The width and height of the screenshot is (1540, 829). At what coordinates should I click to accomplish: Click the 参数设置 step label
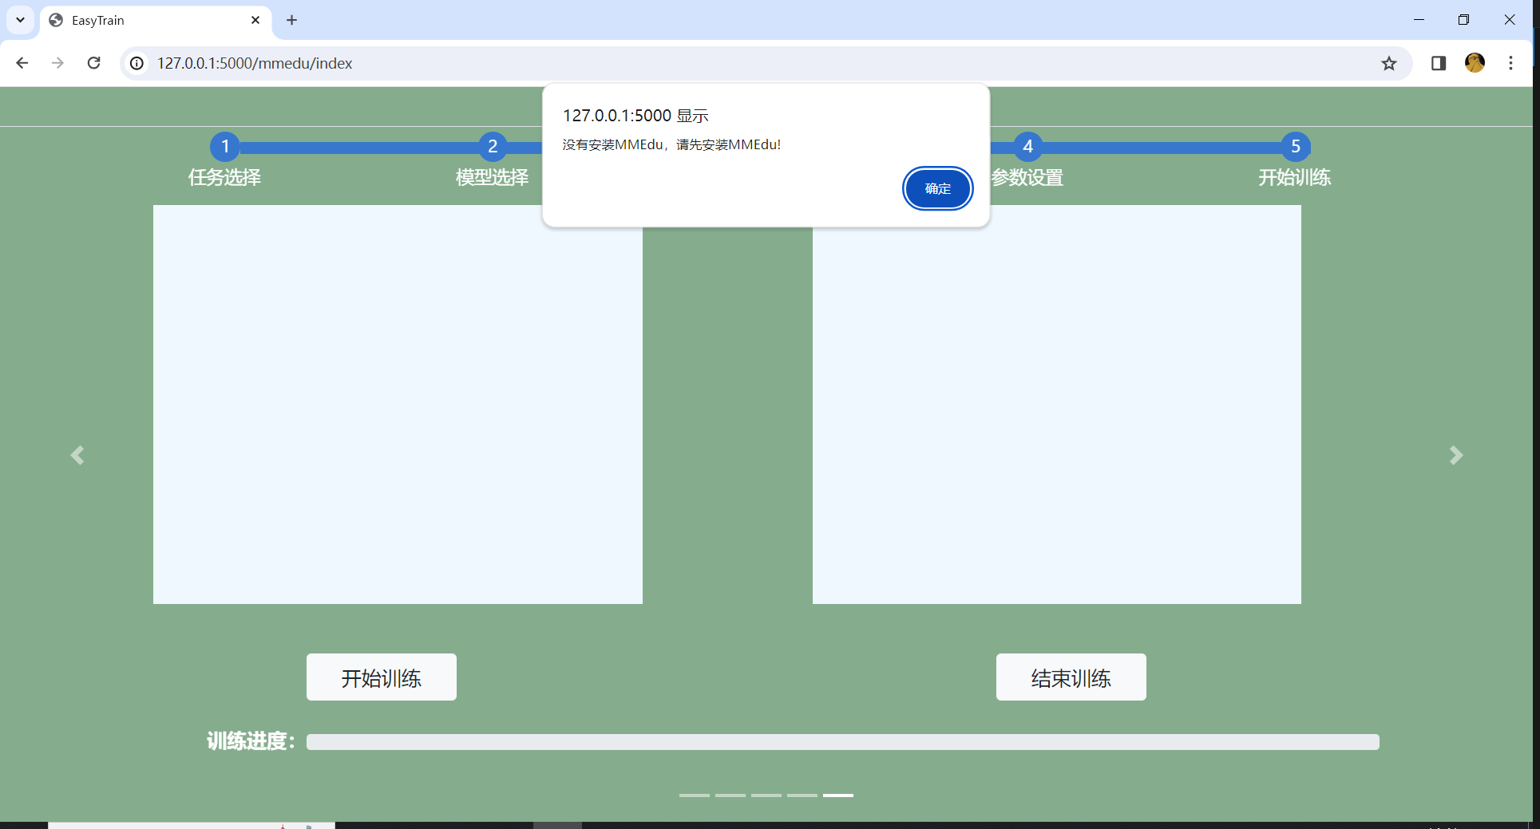pyautogui.click(x=1027, y=177)
